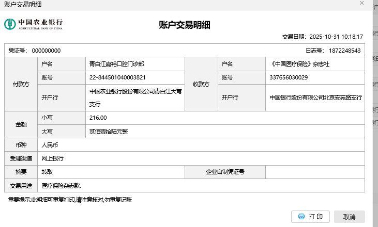
Task: Select the transaction date 2025-10-31 10:18:17
Action: (x=336, y=37)
